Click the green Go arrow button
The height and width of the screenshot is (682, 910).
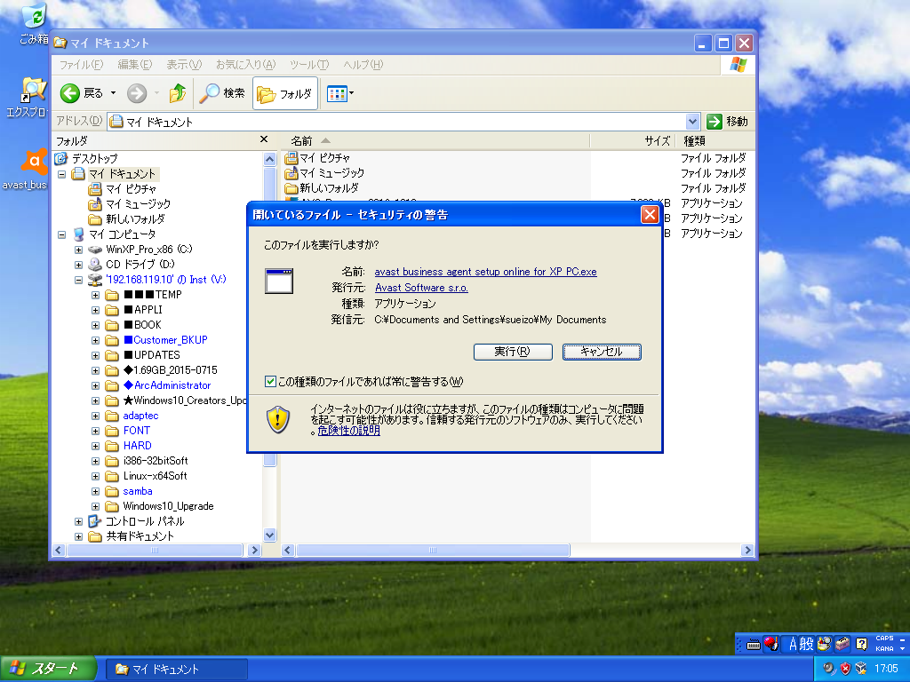pyautogui.click(x=714, y=121)
